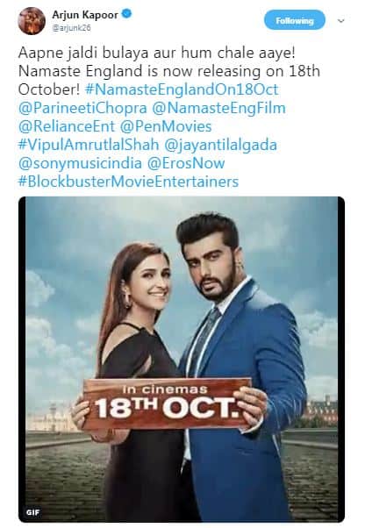
Task: Open hashtag #VipulAmrutlalShah
Action: coord(89,145)
